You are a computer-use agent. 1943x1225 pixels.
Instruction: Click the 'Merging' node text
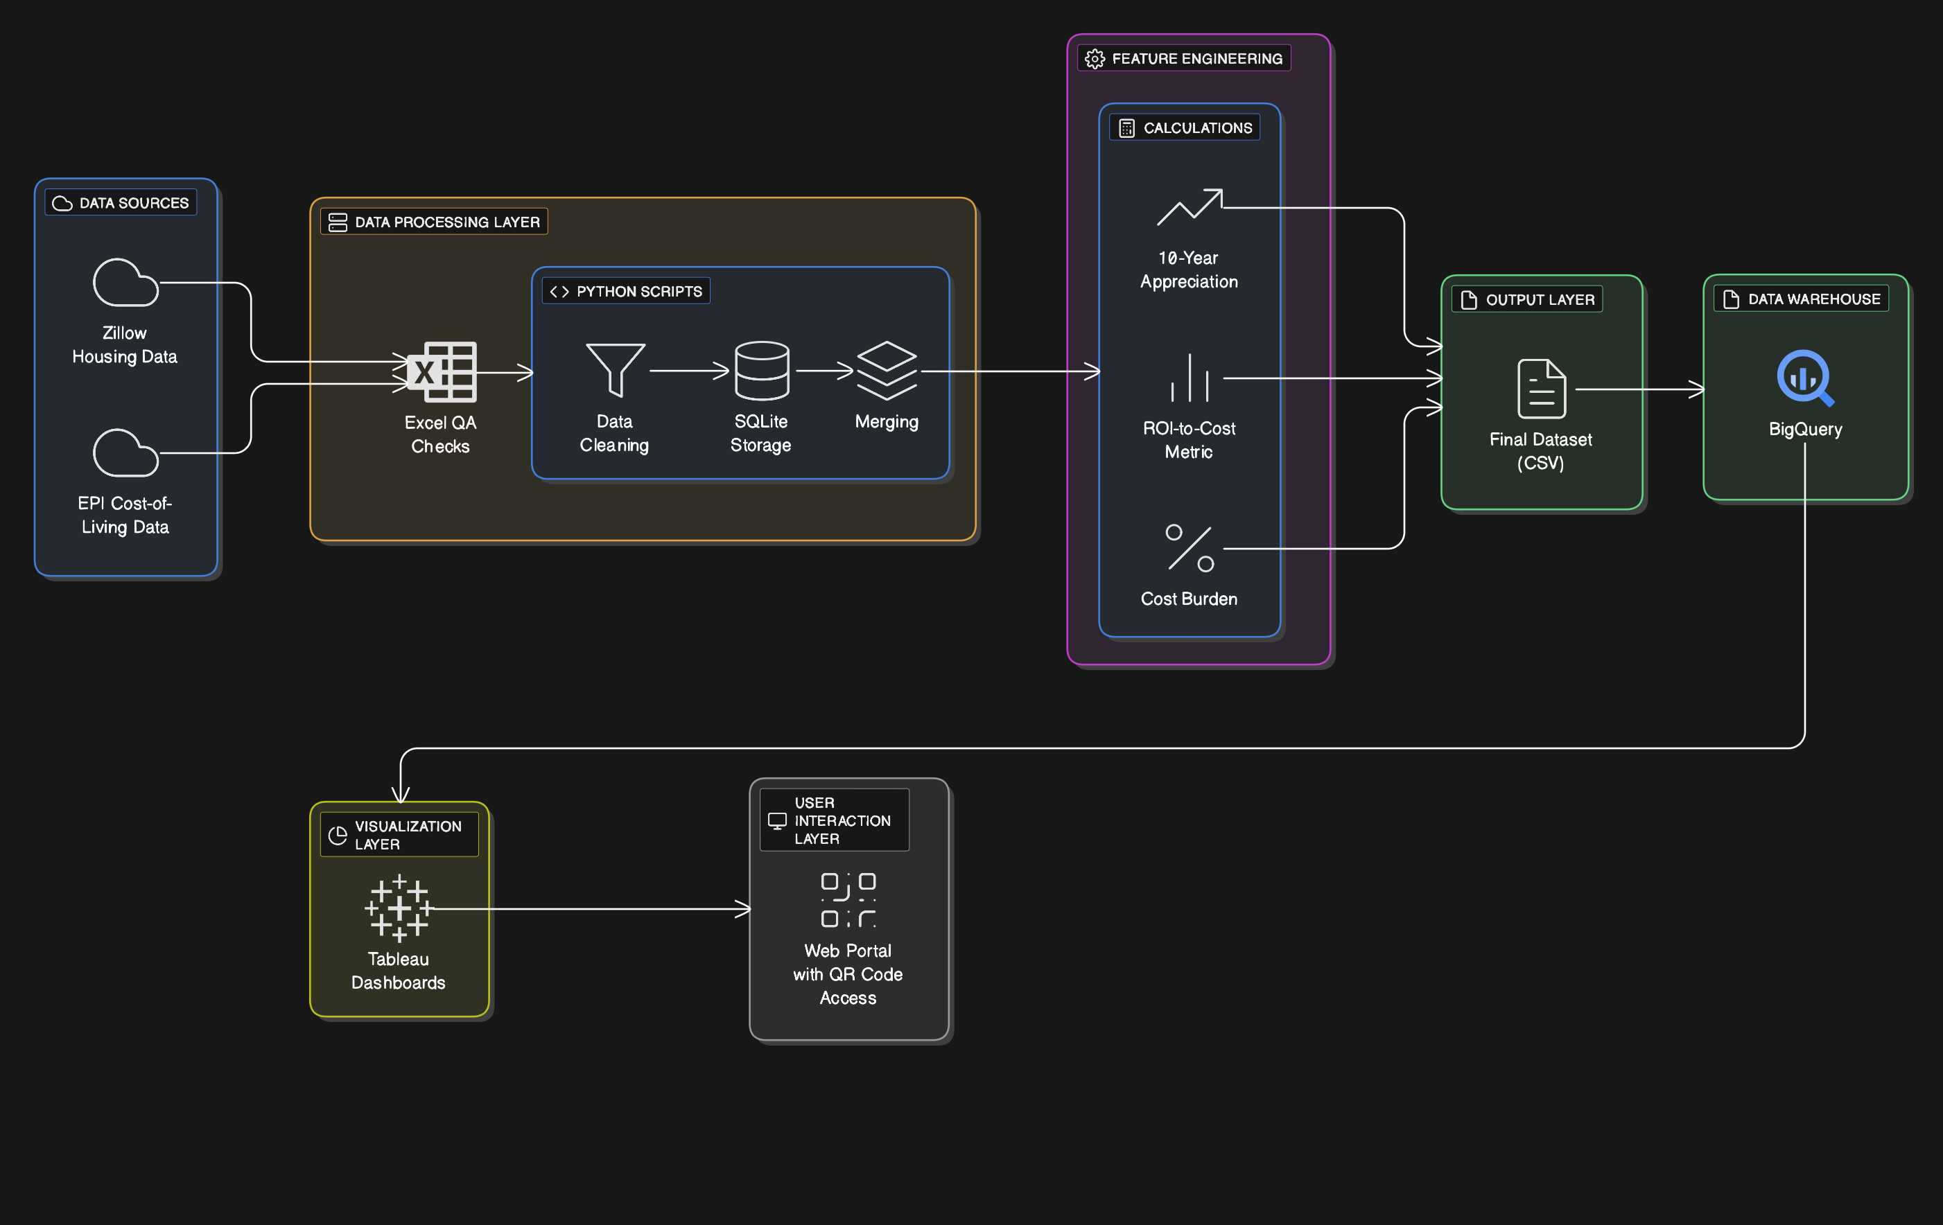pyautogui.click(x=887, y=422)
